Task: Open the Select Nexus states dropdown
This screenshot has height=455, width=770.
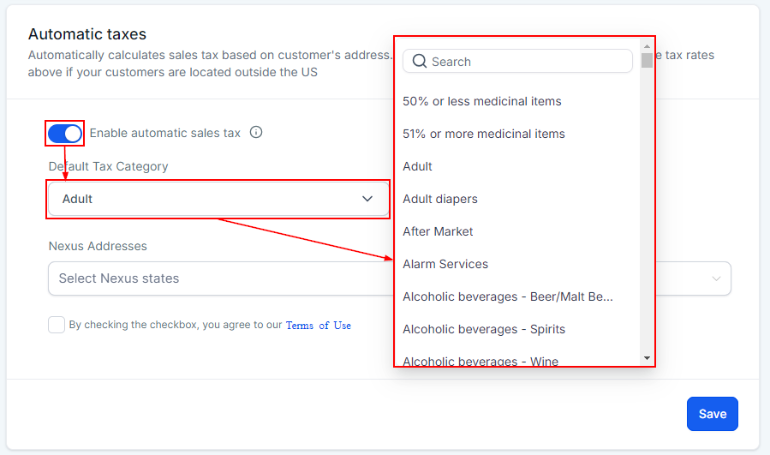Action: [214, 278]
